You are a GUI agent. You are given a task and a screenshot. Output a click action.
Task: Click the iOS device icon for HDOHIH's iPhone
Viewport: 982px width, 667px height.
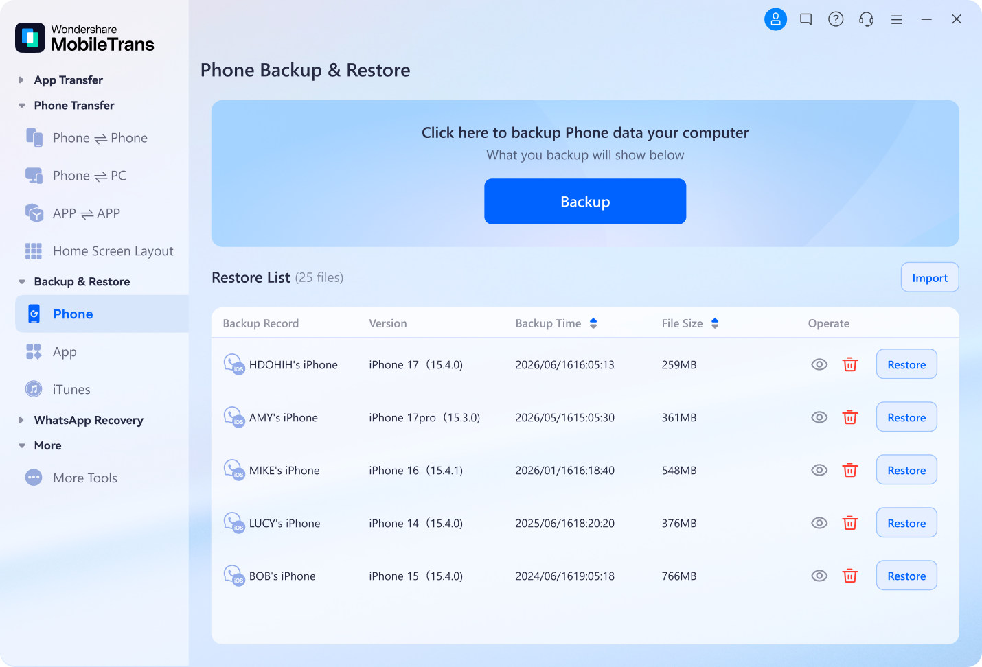pyautogui.click(x=234, y=364)
